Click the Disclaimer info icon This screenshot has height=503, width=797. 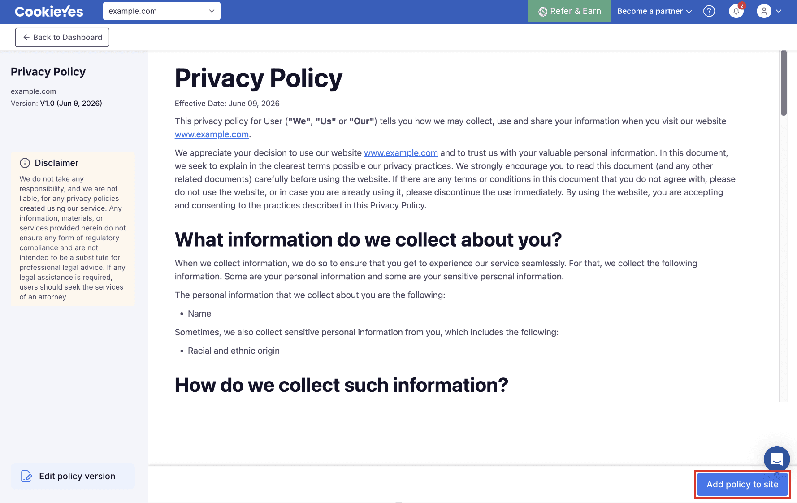click(25, 163)
